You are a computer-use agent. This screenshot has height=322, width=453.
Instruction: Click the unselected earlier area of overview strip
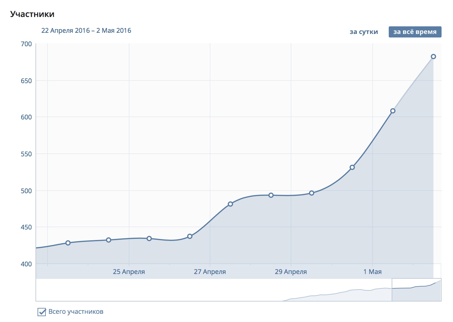point(214,290)
